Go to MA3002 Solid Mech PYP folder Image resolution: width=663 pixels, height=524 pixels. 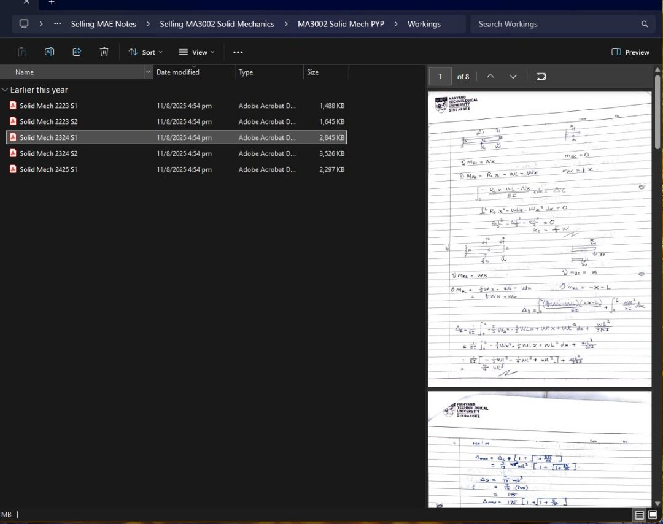(341, 24)
